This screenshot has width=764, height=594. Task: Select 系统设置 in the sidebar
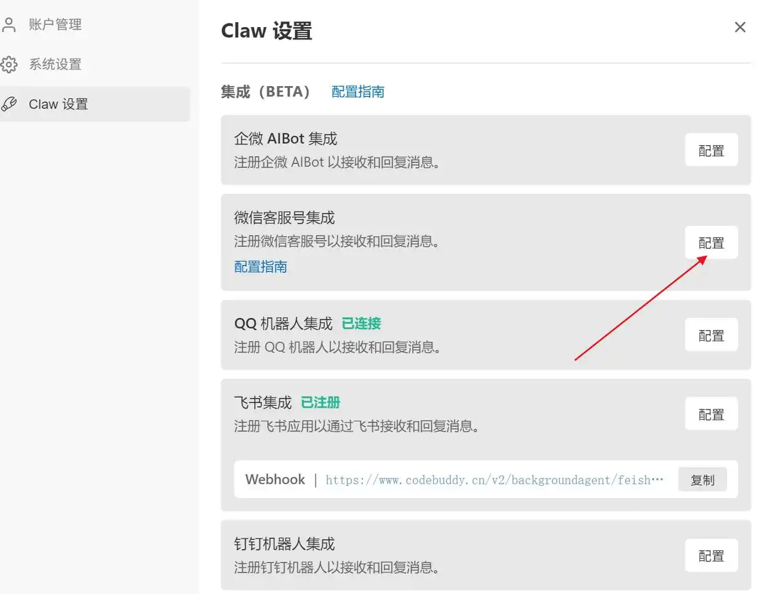54,64
